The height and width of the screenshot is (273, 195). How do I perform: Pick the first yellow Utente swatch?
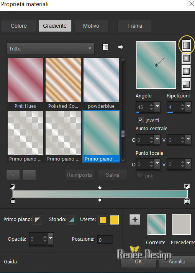[103, 220]
